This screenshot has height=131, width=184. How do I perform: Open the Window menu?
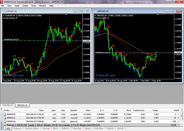42,6
